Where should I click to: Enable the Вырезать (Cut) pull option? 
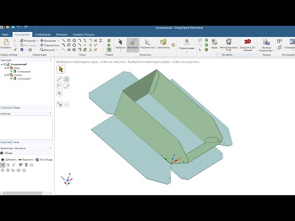point(26,160)
